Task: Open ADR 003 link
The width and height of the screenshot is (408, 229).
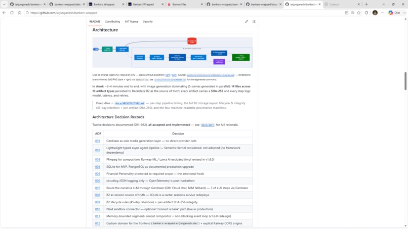Action: click(x=98, y=160)
